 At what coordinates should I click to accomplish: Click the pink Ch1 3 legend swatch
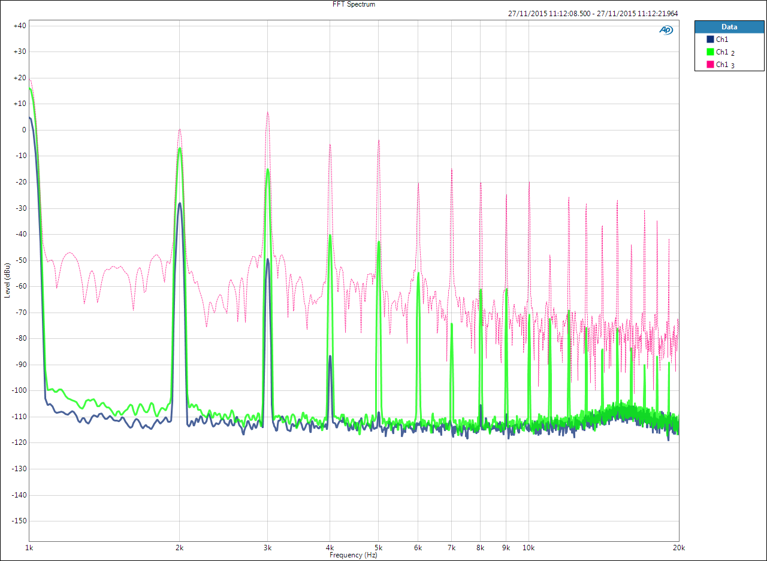(x=710, y=64)
